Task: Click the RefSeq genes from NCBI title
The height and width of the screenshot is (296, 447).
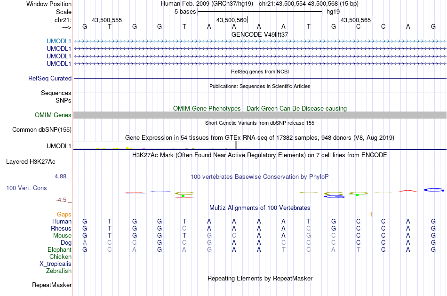Action: click(x=260, y=72)
